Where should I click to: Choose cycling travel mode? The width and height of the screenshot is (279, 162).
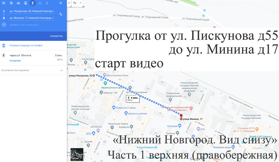tap(40, 3)
